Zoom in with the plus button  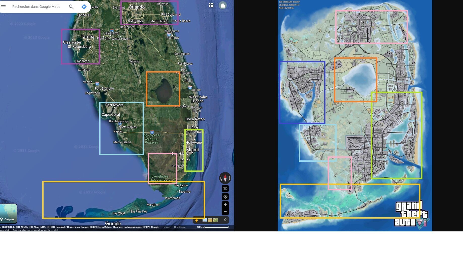[225, 205]
